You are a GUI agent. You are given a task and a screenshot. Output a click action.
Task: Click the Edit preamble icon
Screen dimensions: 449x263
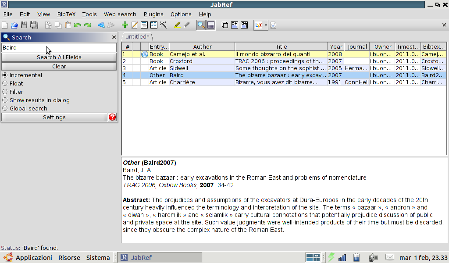tap(144, 25)
